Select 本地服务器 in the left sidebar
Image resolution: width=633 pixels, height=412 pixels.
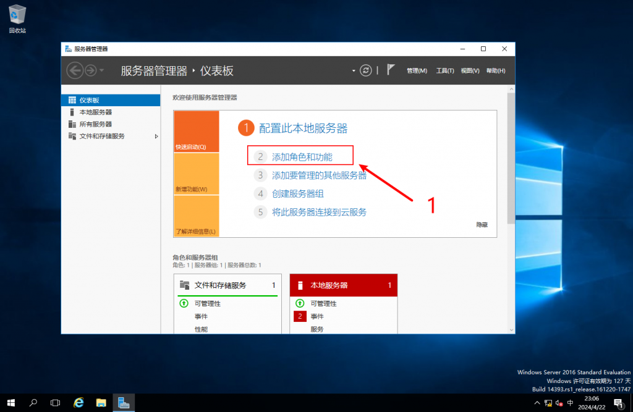click(x=96, y=112)
